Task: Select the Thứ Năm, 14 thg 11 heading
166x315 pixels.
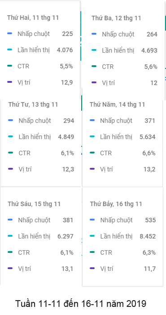Action: tap(117, 104)
